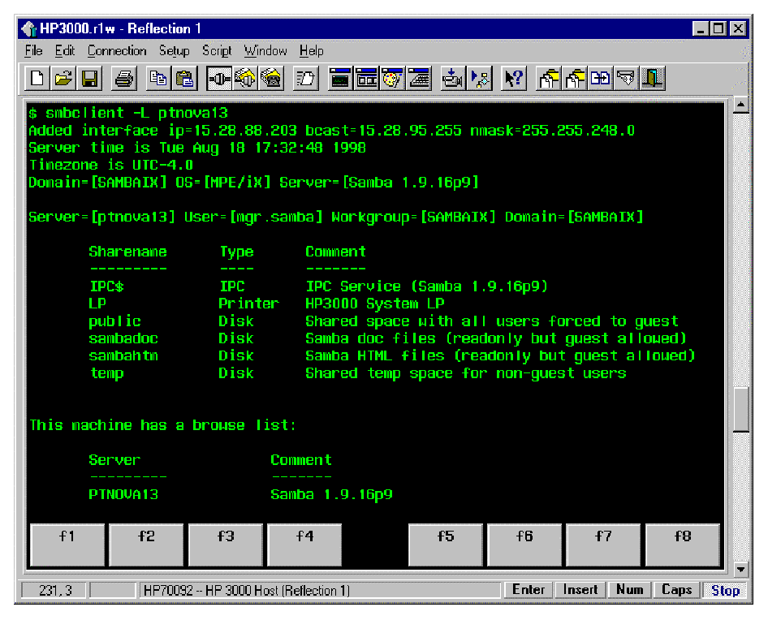Click the Paste clipboard icon

pos(184,79)
